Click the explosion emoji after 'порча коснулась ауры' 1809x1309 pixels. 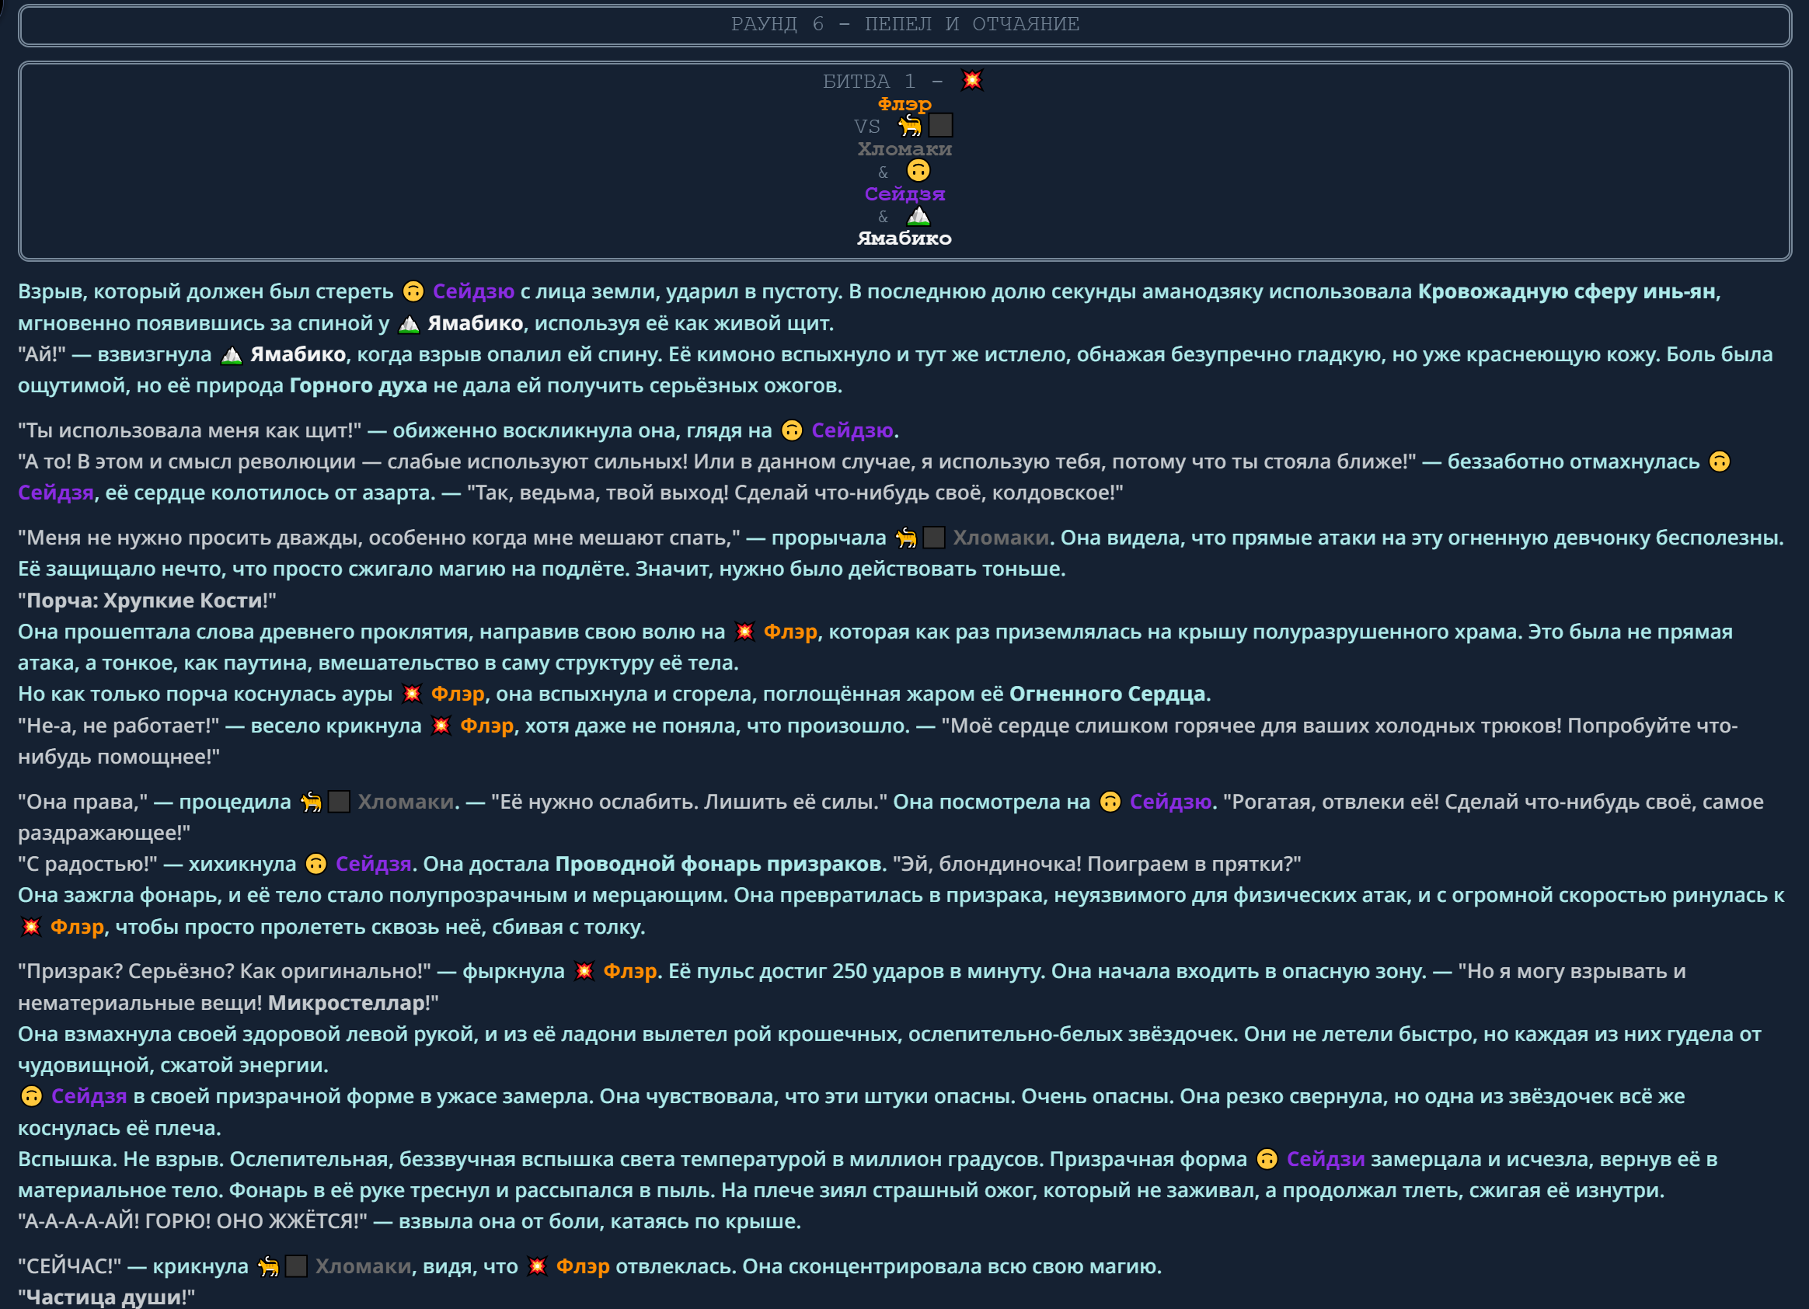coord(412,695)
